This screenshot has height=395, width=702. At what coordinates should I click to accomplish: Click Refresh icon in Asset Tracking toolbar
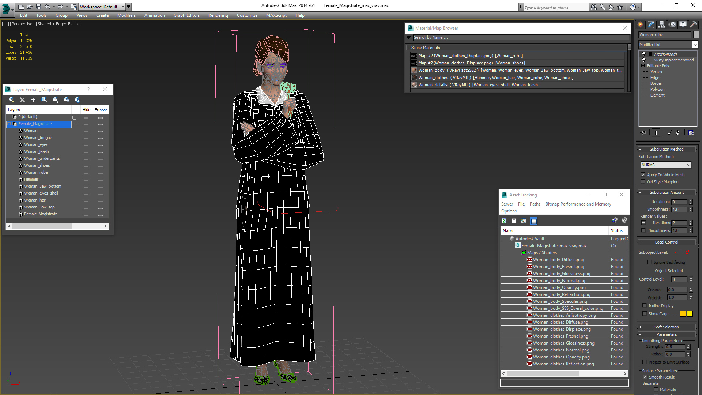pyautogui.click(x=504, y=221)
